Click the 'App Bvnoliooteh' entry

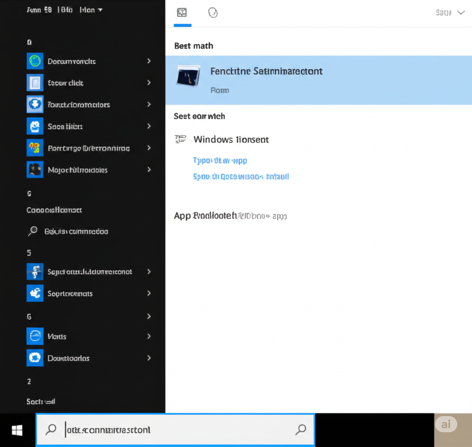pos(230,216)
